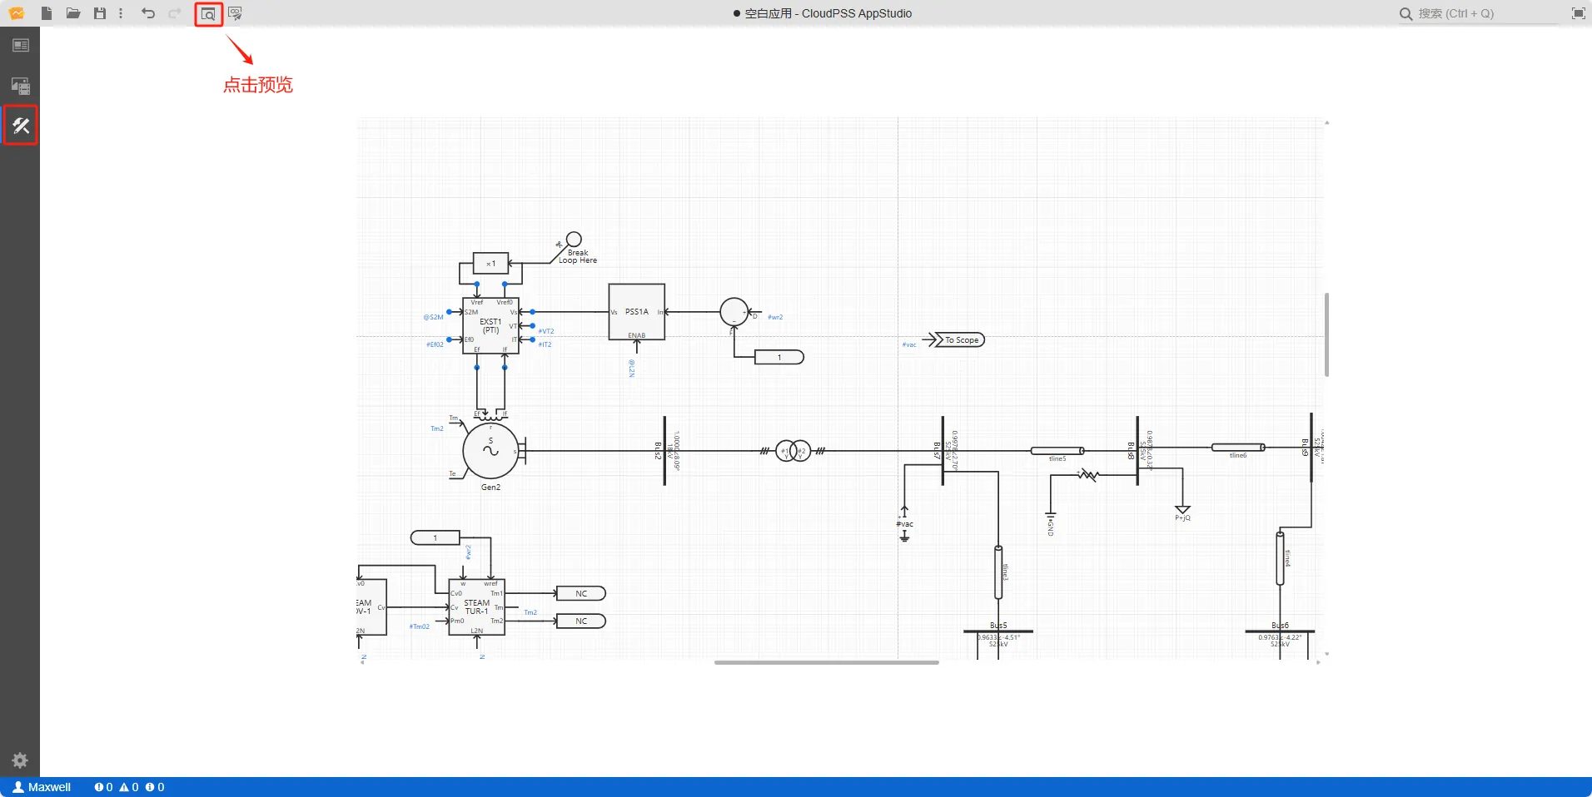Click the #VT2 signal label
The width and height of the screenshot is (1592, 797).
[x=545, y=331]
